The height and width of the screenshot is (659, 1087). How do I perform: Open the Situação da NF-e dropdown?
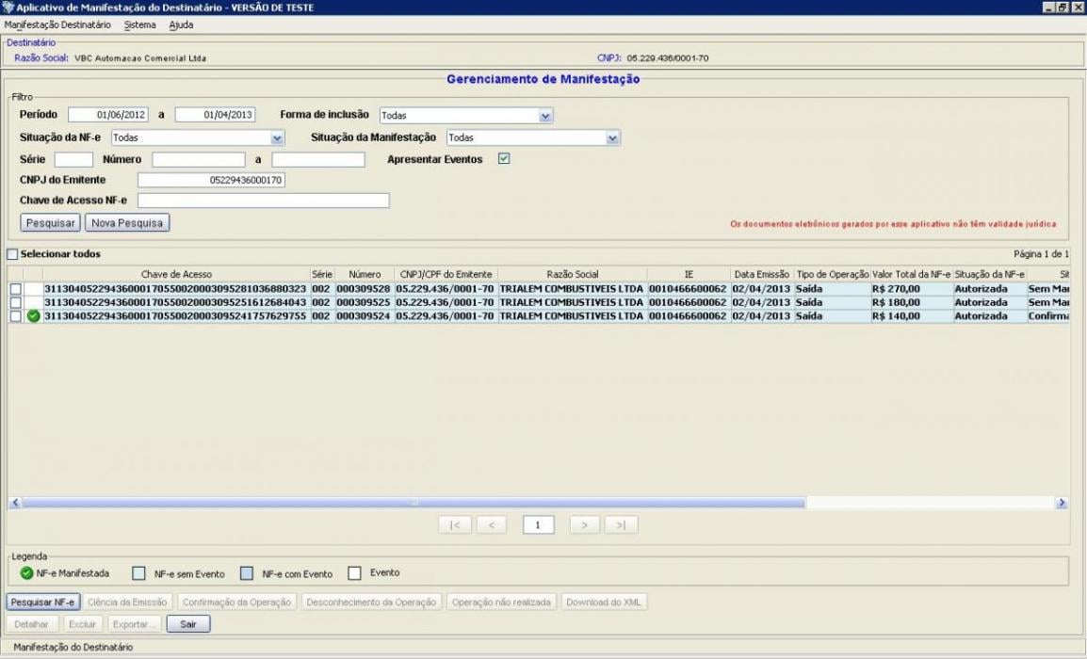pos(277,137)
